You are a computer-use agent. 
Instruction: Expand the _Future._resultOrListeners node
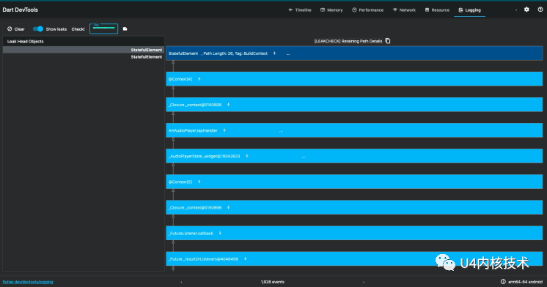(245, 258)
